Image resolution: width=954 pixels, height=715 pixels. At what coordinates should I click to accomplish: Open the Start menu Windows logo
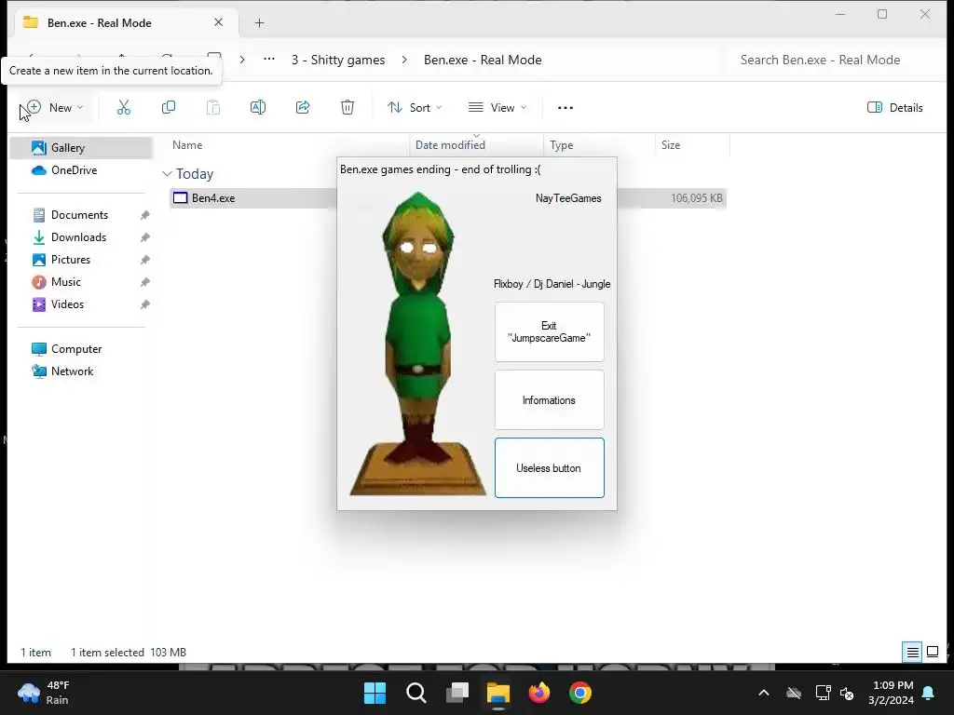pos(375,693)
